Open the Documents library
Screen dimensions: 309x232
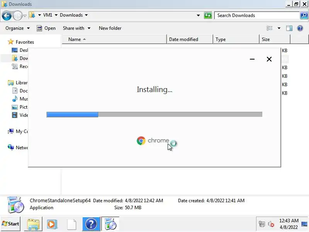[x=20, y=91]
